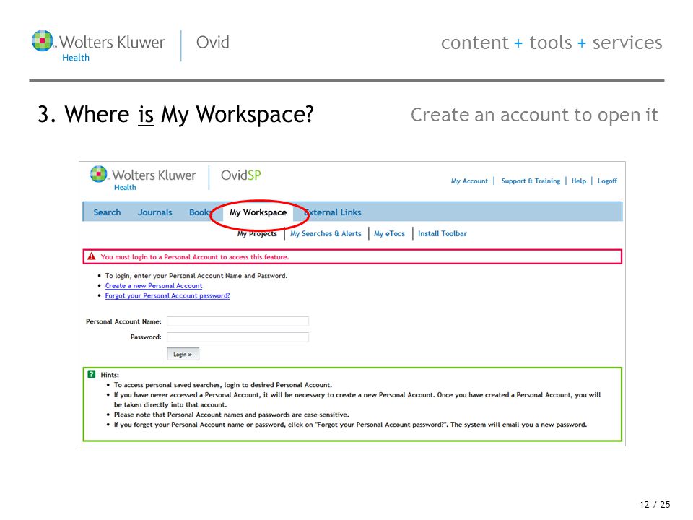Click the red warning triangle icon
Viewport: 693px width, 520px height.
[92, 256]
